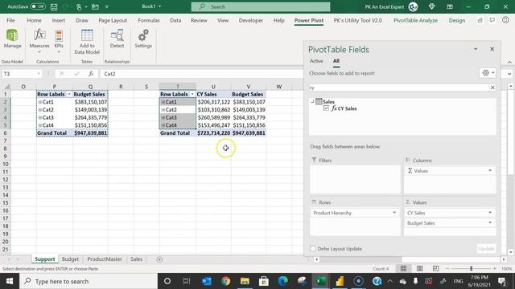Open the KPIs menu
The height and width of the screenshot is (289, 515).
59,41
